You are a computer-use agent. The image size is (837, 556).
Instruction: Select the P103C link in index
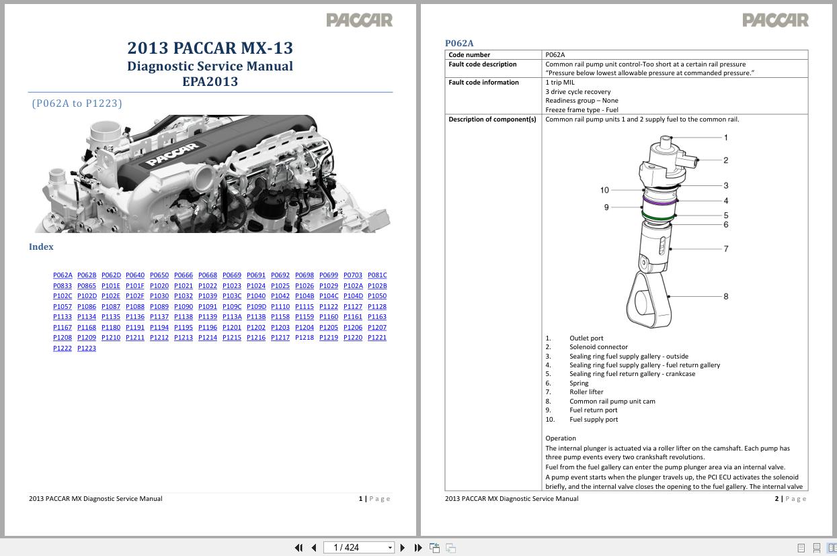coord(232,296)
